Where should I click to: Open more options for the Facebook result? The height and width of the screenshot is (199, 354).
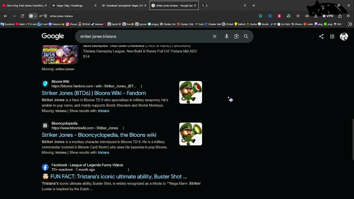pos(128,170)
